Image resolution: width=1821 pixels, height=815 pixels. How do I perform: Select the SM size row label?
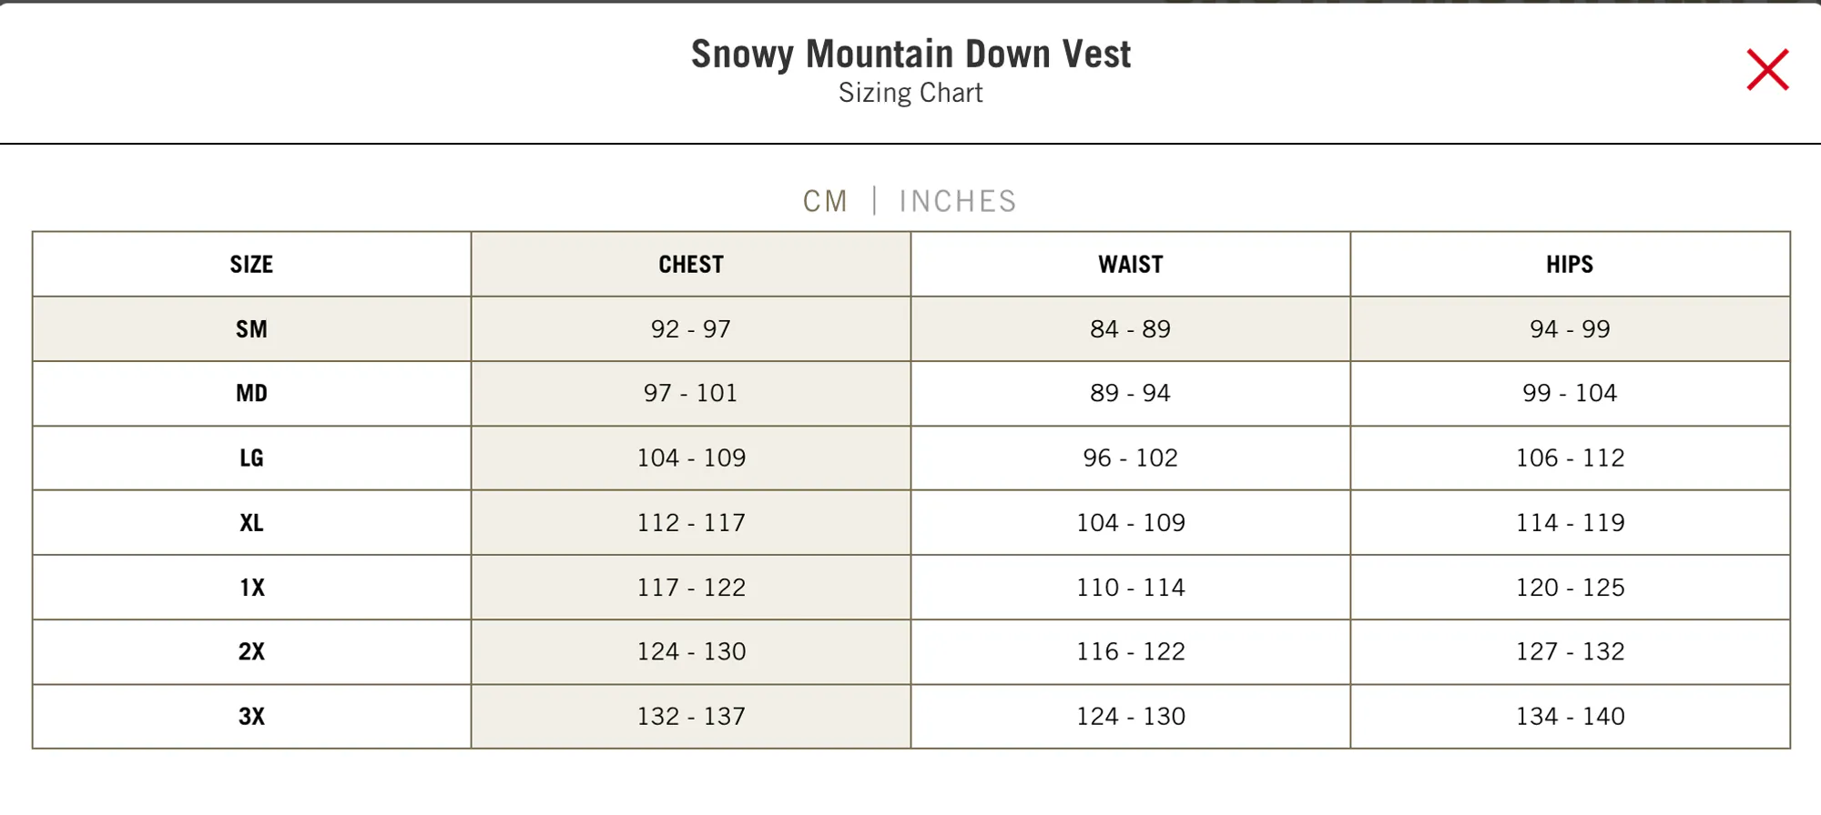251,329
